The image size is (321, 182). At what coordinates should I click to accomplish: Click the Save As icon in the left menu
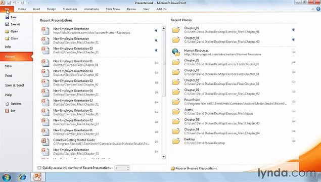pos(7,24)
